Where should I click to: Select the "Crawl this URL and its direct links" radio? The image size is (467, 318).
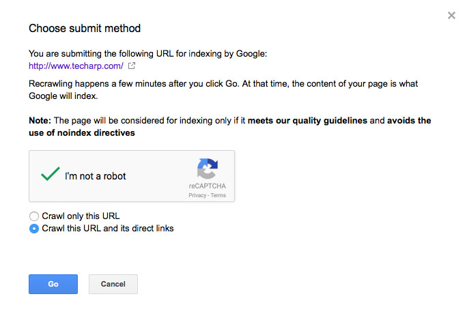pyautogui.click(x=34, y=229)
